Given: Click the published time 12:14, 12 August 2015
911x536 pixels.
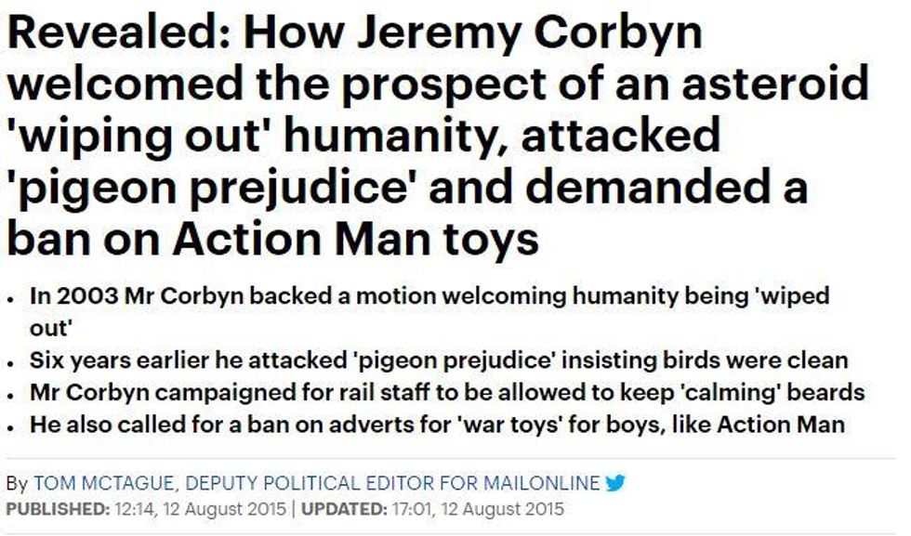Looking at the screenshot, I should (201, 509).
